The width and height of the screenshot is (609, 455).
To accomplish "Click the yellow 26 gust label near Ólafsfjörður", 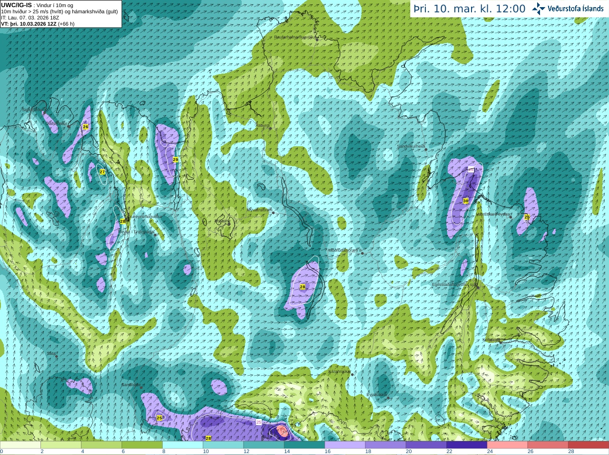I will pyautogui.click(x=86, y=127).
